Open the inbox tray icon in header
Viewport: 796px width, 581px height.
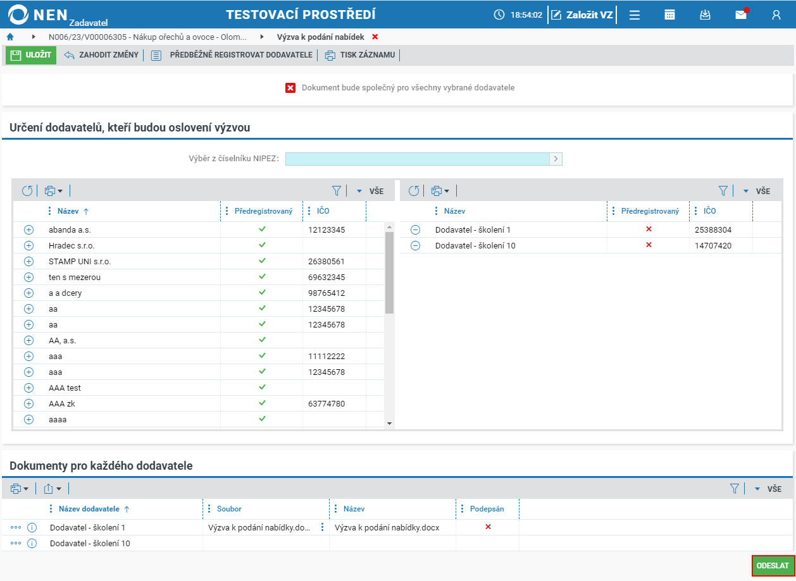(x=705, y=15)
